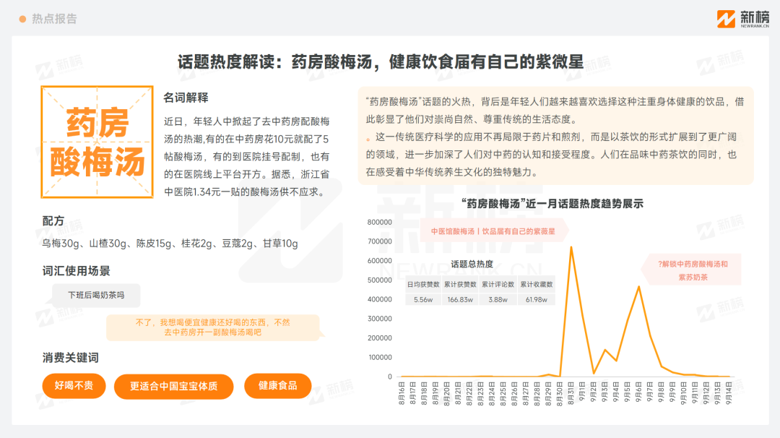Click the orange dot beside 热点报告
This screenshot has height=438, width=780.
22,19
